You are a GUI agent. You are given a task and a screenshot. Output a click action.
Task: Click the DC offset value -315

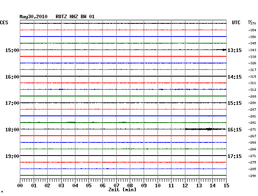[252, 77]
